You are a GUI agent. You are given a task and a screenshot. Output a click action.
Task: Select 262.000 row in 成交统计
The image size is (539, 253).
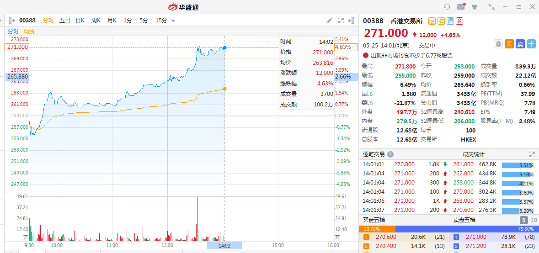pyautogui.click(x=494, y=174)
